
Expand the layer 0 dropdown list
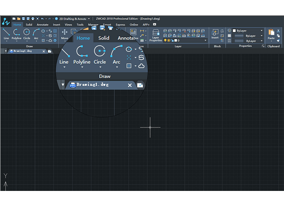tap(206, 40)
